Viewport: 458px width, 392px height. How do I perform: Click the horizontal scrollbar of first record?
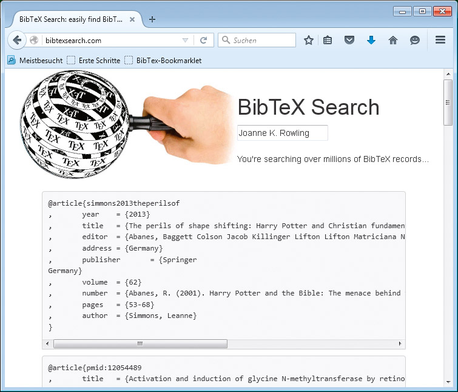[x=140, y=344]
